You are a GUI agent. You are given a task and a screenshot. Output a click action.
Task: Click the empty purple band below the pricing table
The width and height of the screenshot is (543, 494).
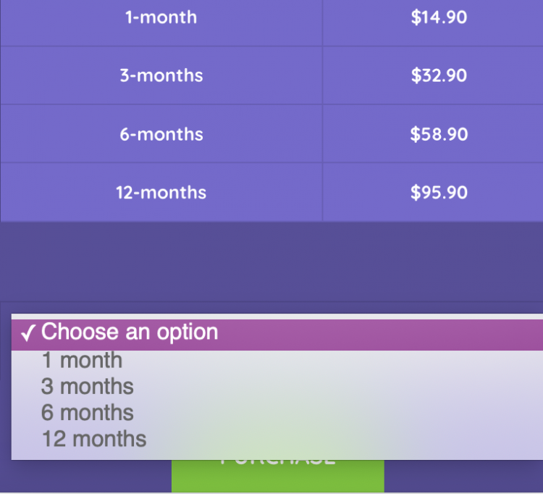point(271,261)
